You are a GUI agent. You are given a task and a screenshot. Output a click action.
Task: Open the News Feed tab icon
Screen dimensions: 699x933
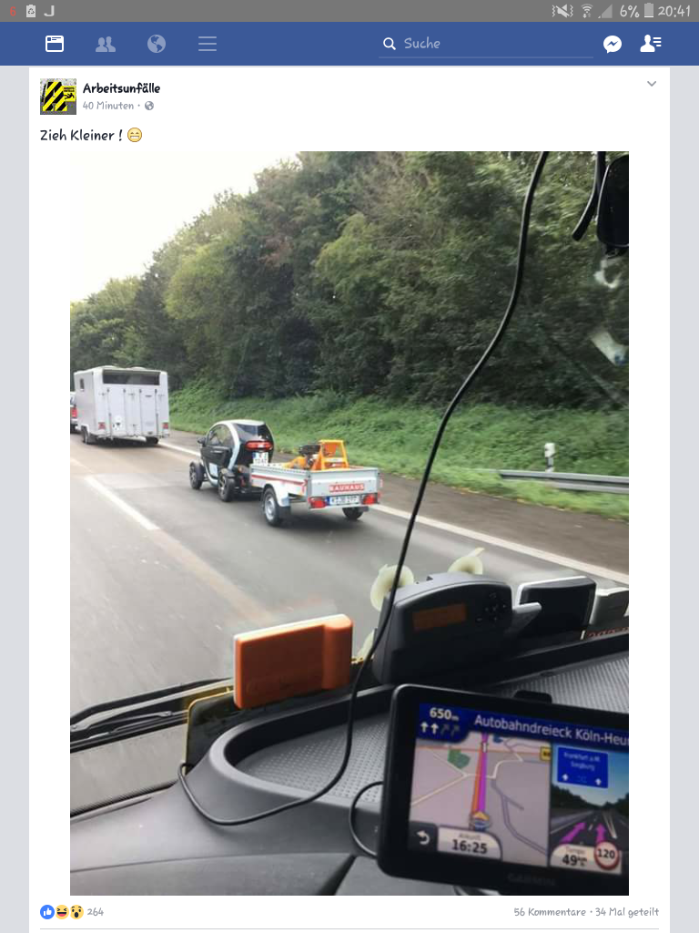pyautogui.click(x=55, y=44)
